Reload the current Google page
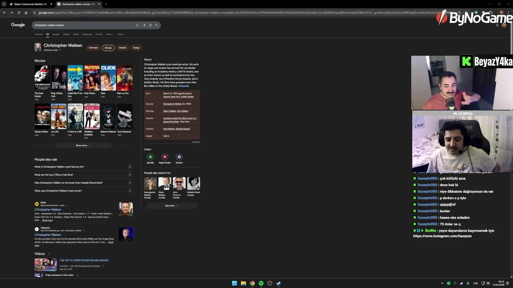 19,12
